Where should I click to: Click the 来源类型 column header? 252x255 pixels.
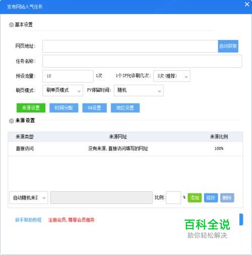point(25,137)
